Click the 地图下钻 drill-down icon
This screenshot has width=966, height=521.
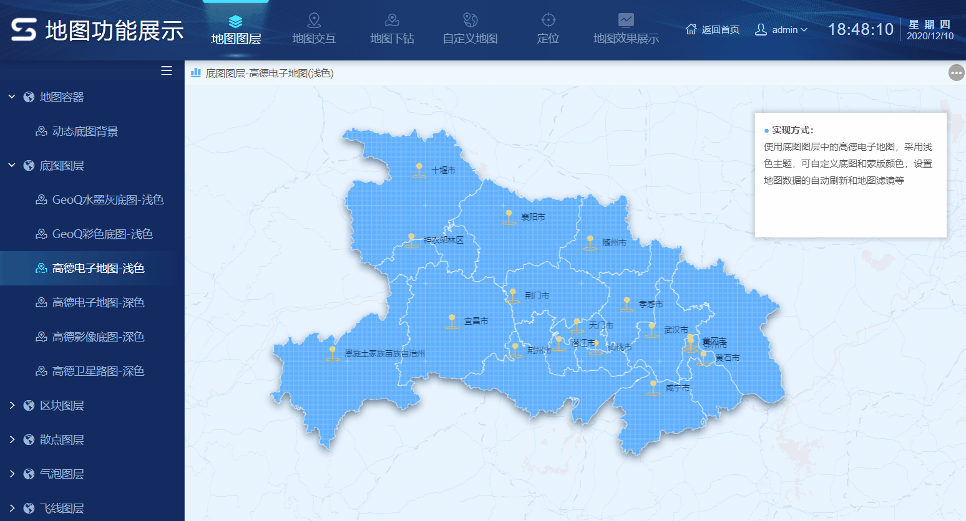(392, 19)
